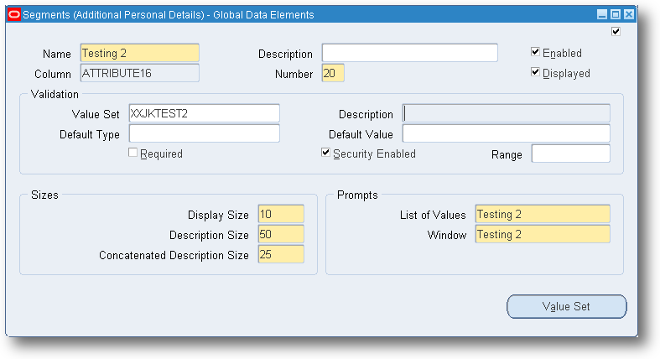
Task: Click the top Description field
Action: pyautogui.click(x=409, y=53)
